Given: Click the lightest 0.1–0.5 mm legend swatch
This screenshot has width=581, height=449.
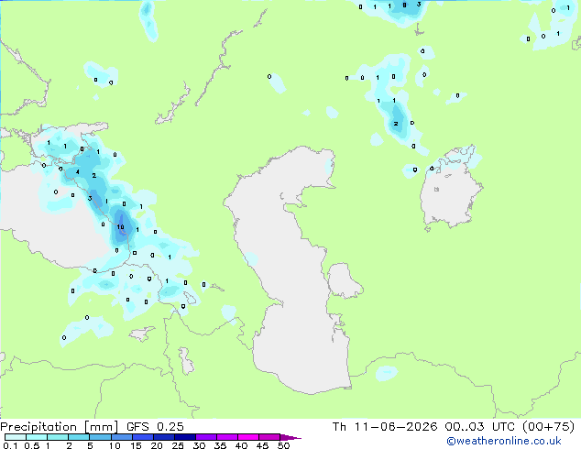Looking at the screenshot, I should 16,437.
